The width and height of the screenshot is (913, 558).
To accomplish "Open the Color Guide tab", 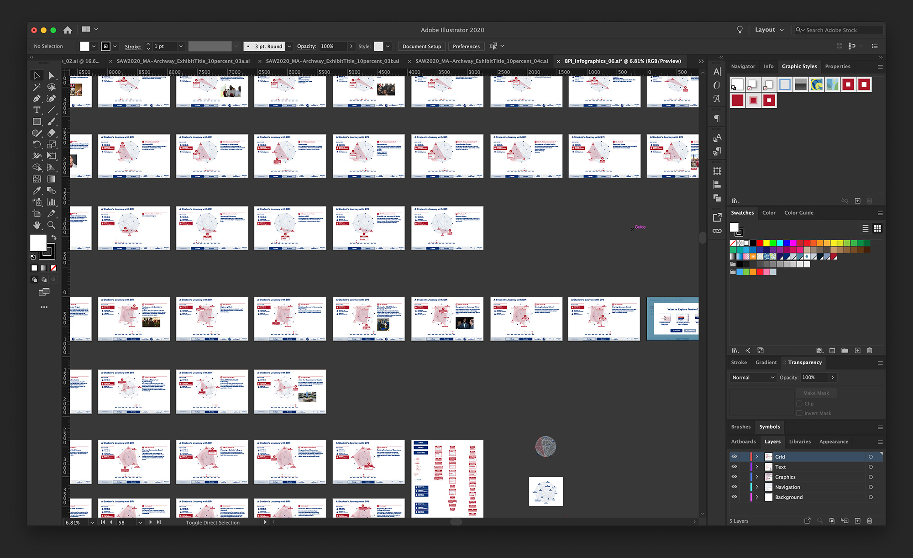I will click(798, 213).
